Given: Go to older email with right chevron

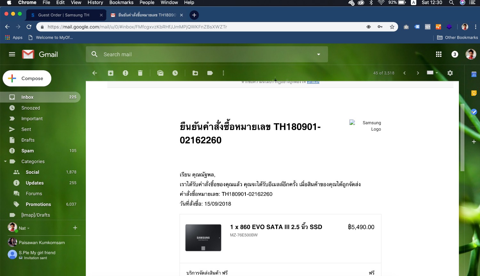Looking at the screenshot, I should [x=418, y=73].
